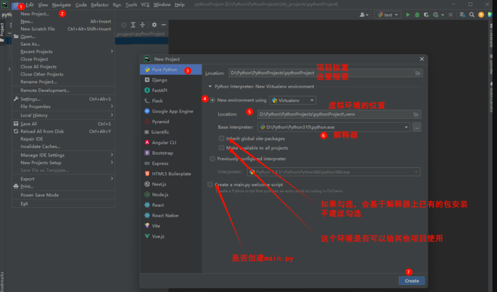Open the Translate icon in toolbar
Screen dimensions: 497x292
[462, 15]
